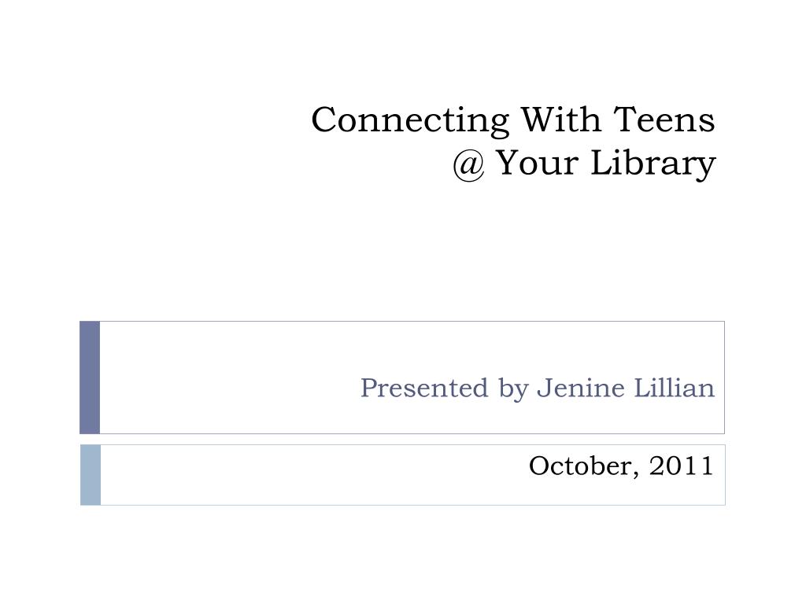Click the surname "Lillian" in the subtitle
Image resolution: width=806 pixels, height=604 pixels.
(x=674, y=388)
